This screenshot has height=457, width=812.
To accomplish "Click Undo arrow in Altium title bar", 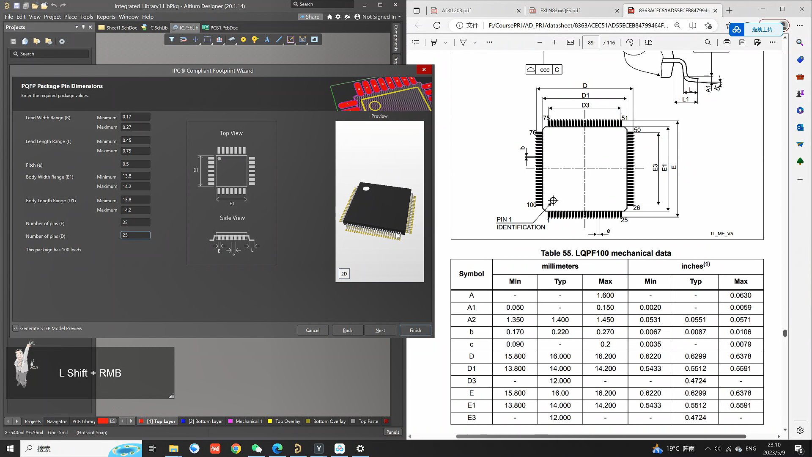I will pyautogui.click(x=54, y=6).
